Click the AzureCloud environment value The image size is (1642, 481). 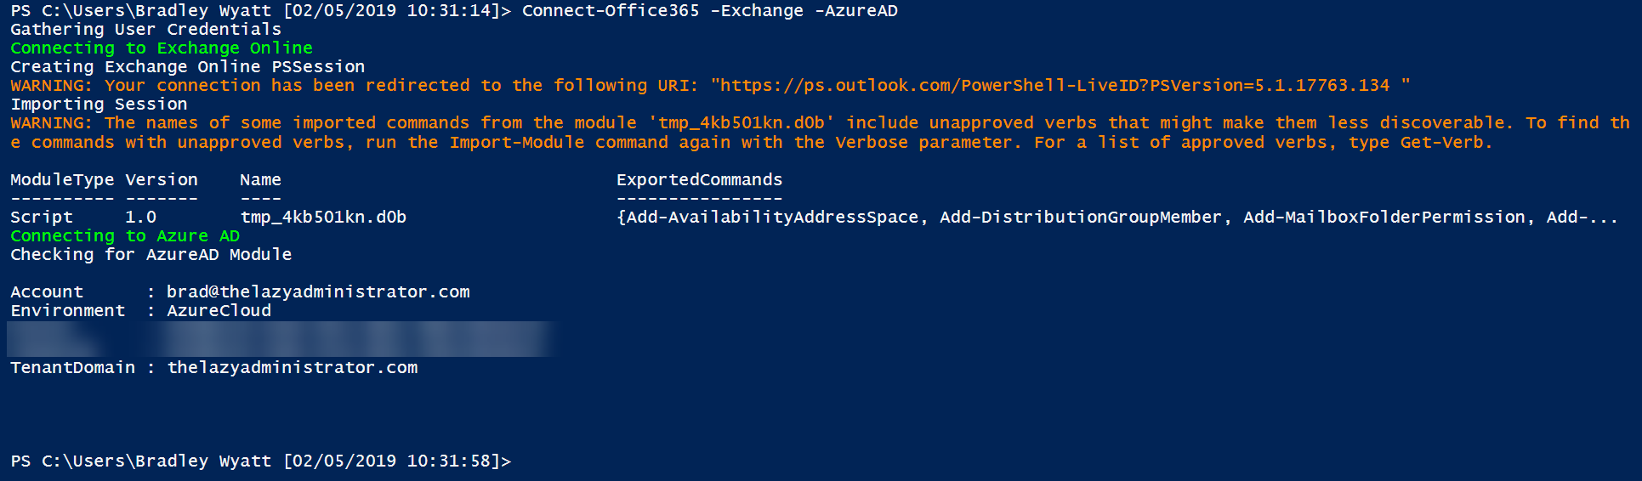click(219, 311)
